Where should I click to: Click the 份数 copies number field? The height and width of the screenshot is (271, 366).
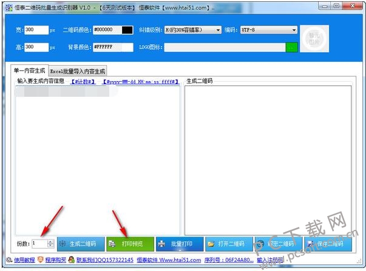click(x=39, y=244)
